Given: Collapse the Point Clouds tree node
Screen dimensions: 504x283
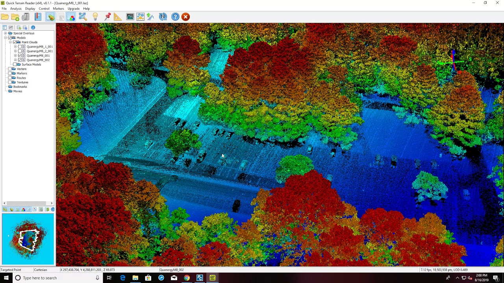Looking at the screenshot, I should (10, 42).
